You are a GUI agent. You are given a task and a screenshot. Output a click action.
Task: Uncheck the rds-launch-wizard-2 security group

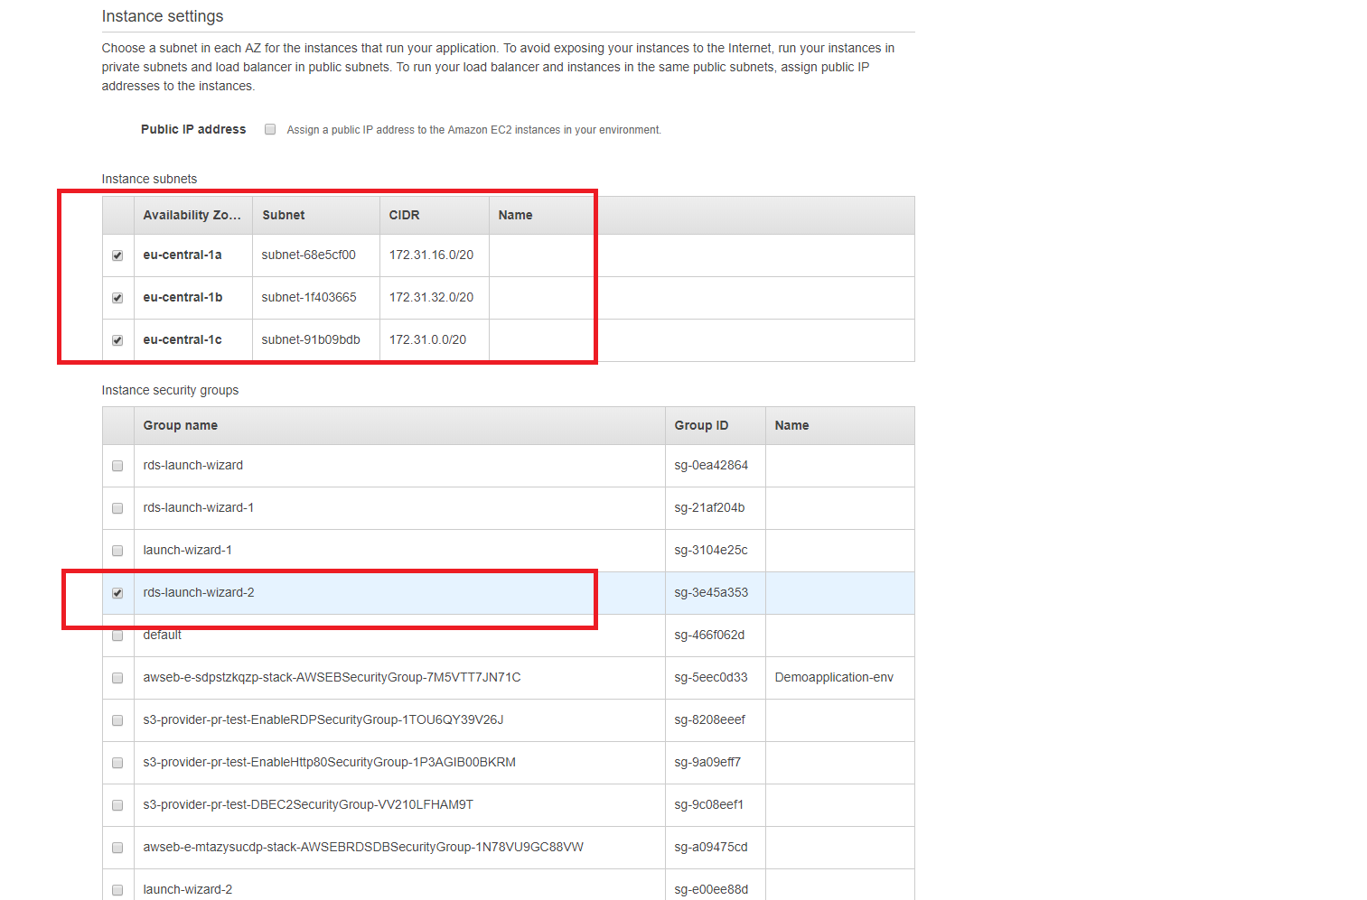tap(117, 593)
